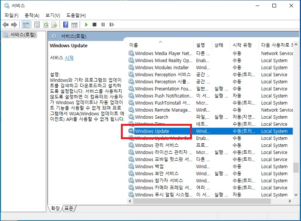301x221 pixels.
Task: Click 자동(지연... startup type for Windows Search
Action: pos(244,117)
